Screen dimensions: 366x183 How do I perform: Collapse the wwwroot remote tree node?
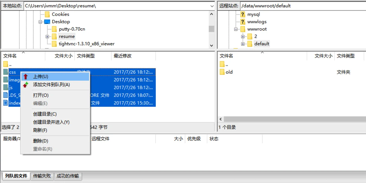[236, 29]
